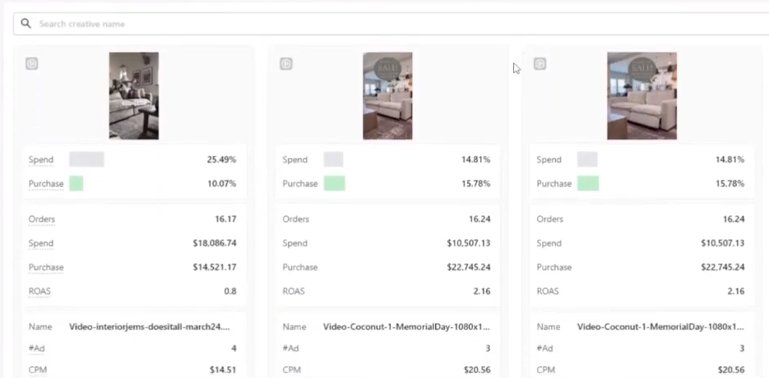
Task: Click the Purchase value $22,745.24 in the rightmost card
Action: coord(717,267)
